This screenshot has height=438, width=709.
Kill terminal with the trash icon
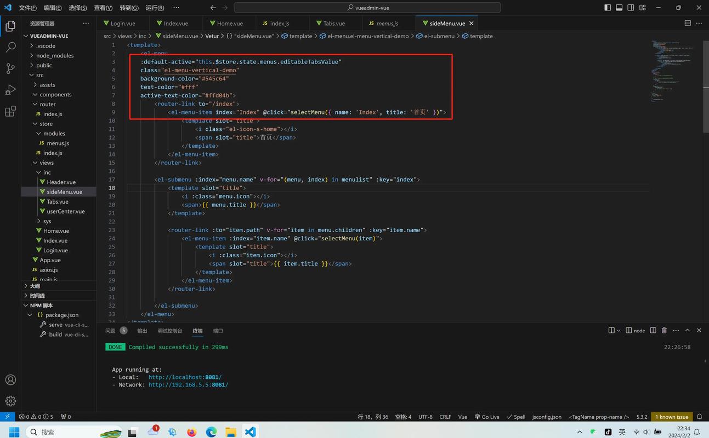664,331
